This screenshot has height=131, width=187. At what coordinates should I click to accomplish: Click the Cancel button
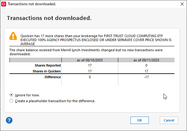(x=169, y=120)
